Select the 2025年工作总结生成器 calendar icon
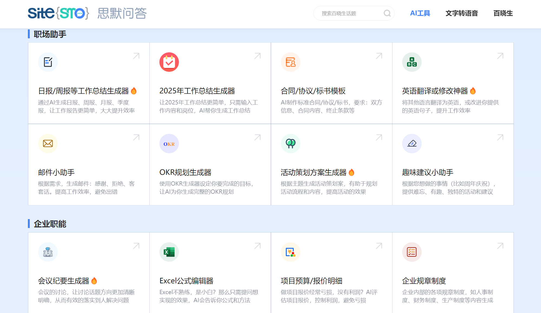The image size is (541, 313). [x=169, y=62]
